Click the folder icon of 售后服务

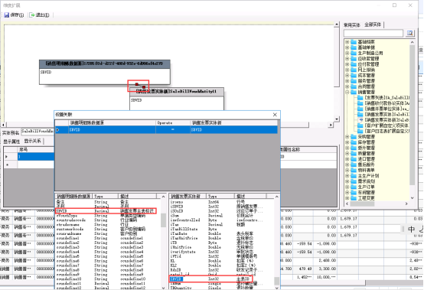pyautogui.click(x=354, y=165)
